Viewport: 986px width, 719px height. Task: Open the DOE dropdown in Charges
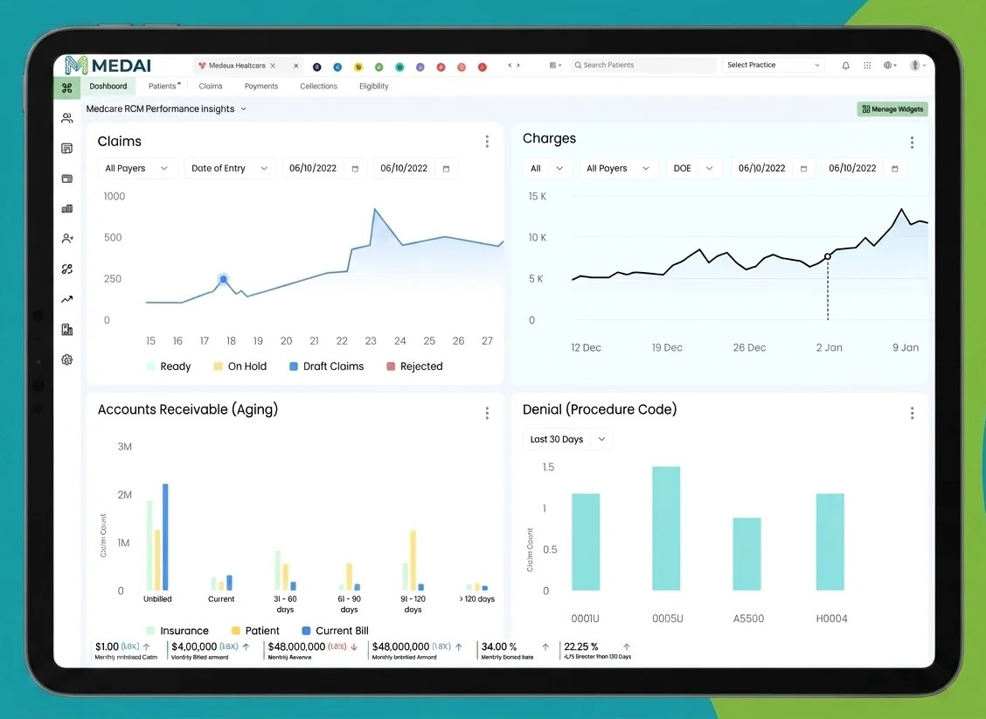click(x=693, y=169)
